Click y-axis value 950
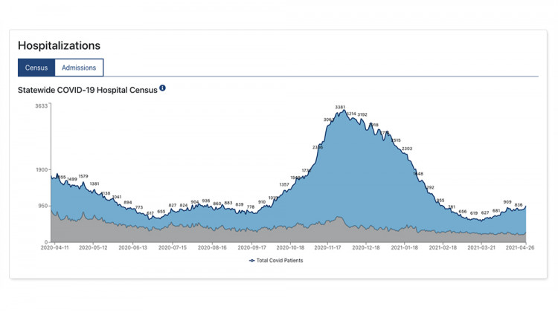 42,206
